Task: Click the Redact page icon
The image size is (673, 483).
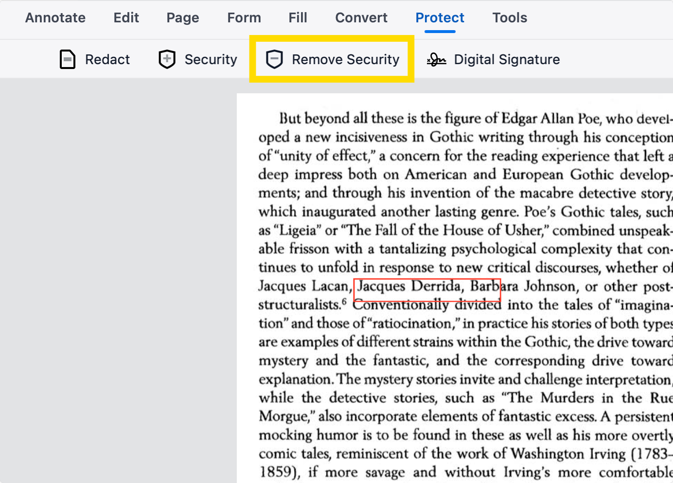Action: (67, 59)
